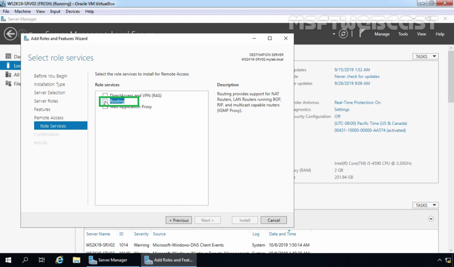Cancel the Add Roles and Features Wizard
This screenshot has height=267, width=454.
point(274,220)
